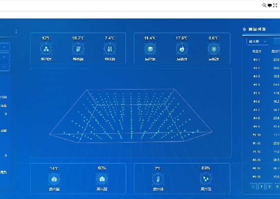The image size is (280, 199).
Task: Click the icon beside the 测温列表 panel title
Action: [244, 29]
